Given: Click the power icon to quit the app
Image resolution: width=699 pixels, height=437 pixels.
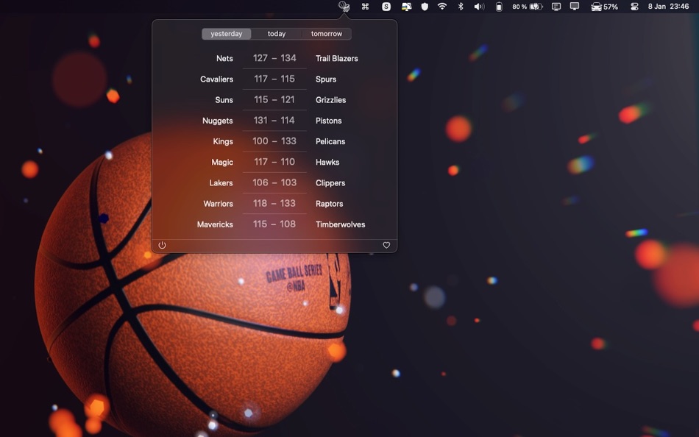Looking at the screenshot, I should (x=162, y=244).
